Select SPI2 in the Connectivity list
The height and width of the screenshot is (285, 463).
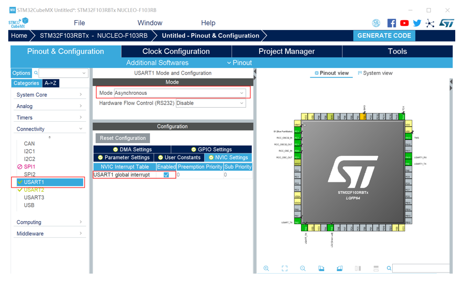[x=29, y=175]
